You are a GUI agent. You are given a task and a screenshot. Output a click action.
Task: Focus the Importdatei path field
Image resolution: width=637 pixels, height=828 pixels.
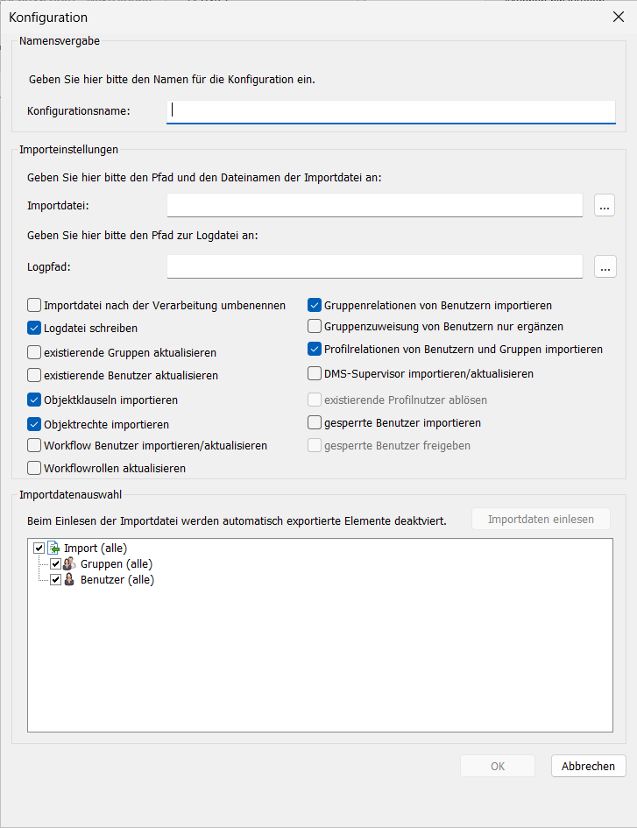pos(374,206)
